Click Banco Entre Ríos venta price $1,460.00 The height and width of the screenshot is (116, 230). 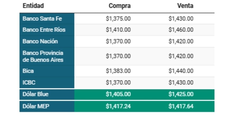click(x=181, y=30)
